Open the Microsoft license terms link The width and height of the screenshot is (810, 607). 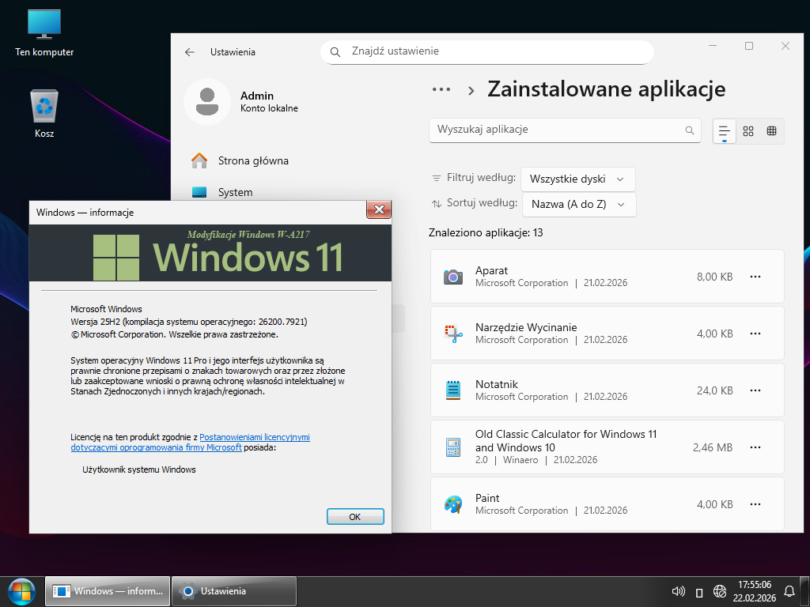point(254,437)
